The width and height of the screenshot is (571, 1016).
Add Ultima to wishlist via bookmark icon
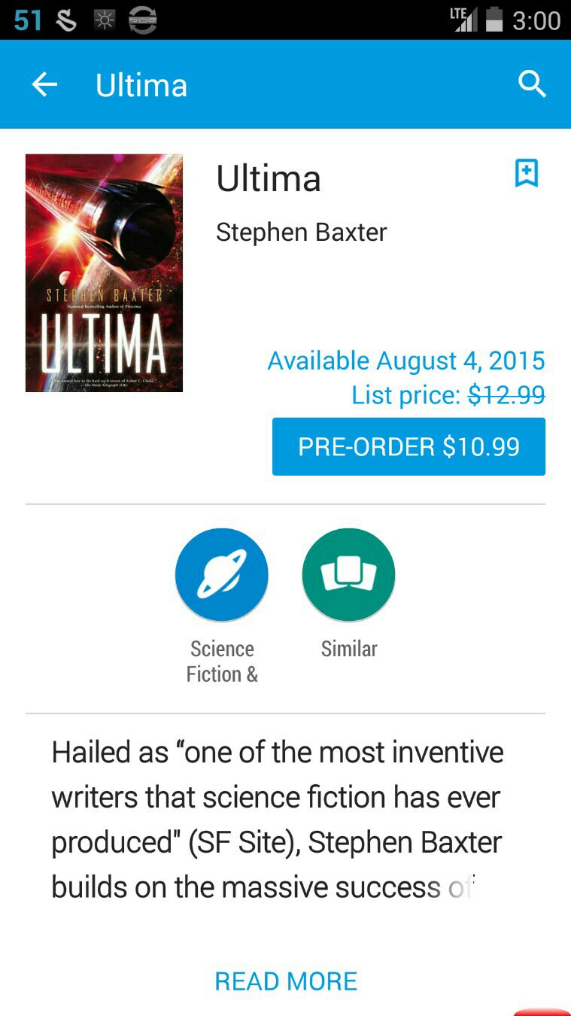coord(527,173)
